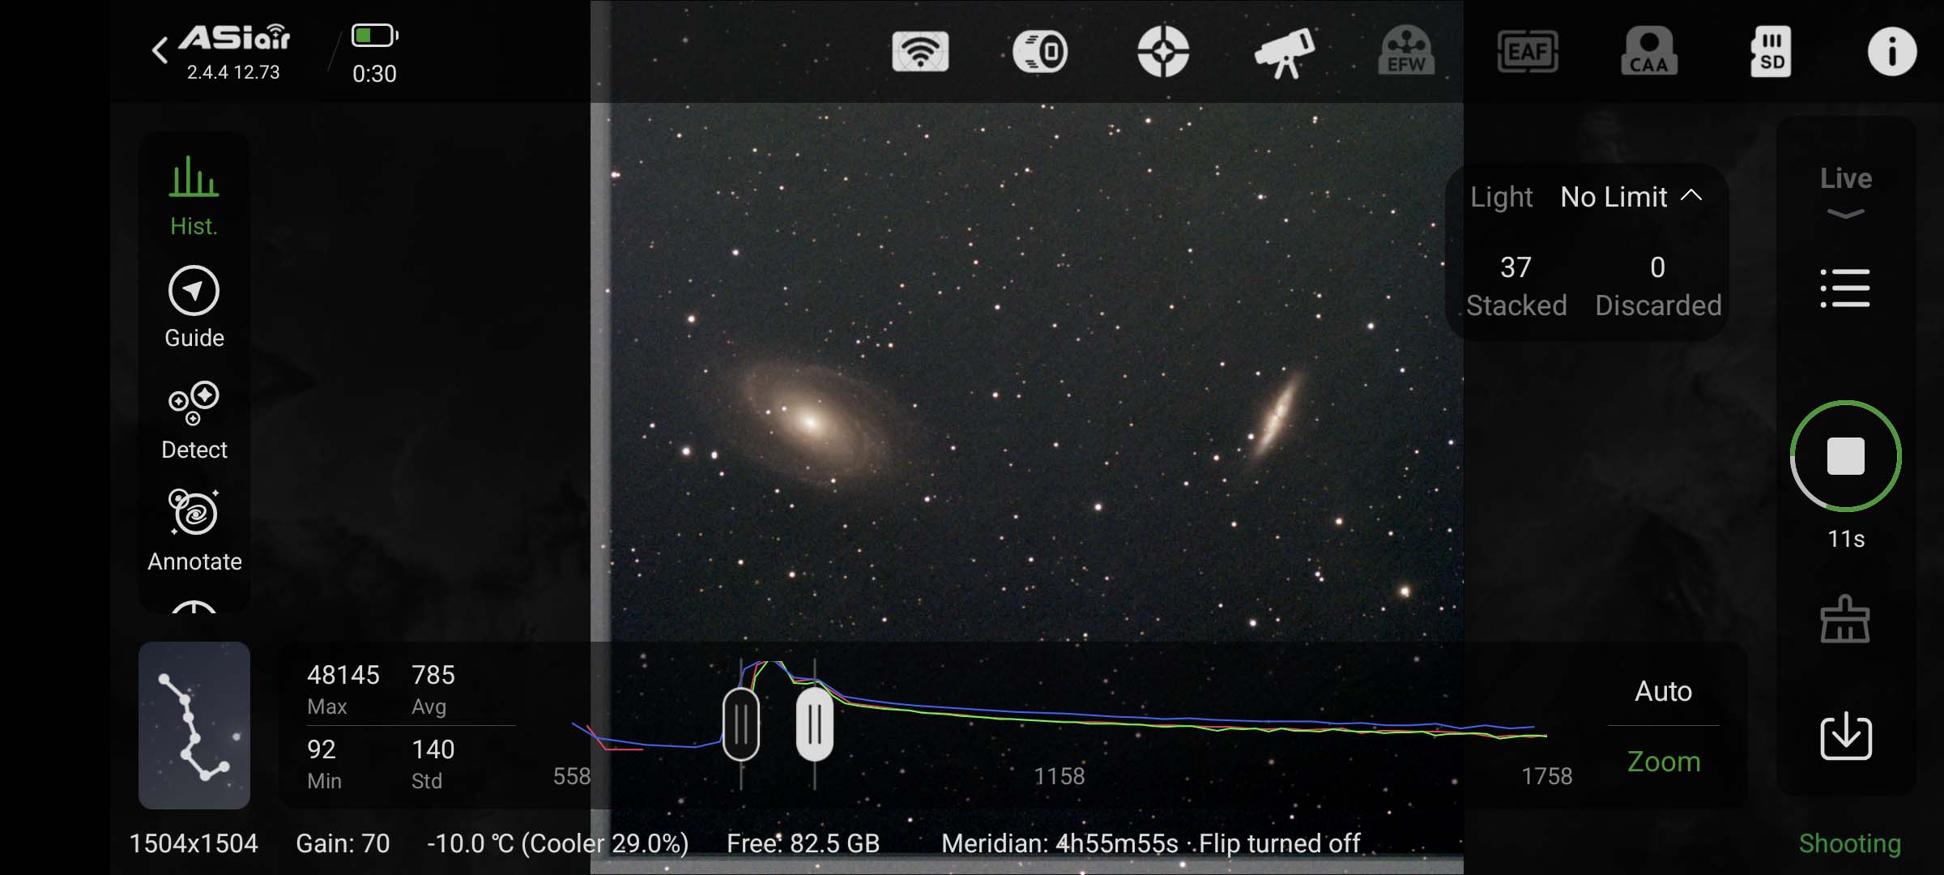Open EFW filter wheel settings

click(x=1406, y=52)
